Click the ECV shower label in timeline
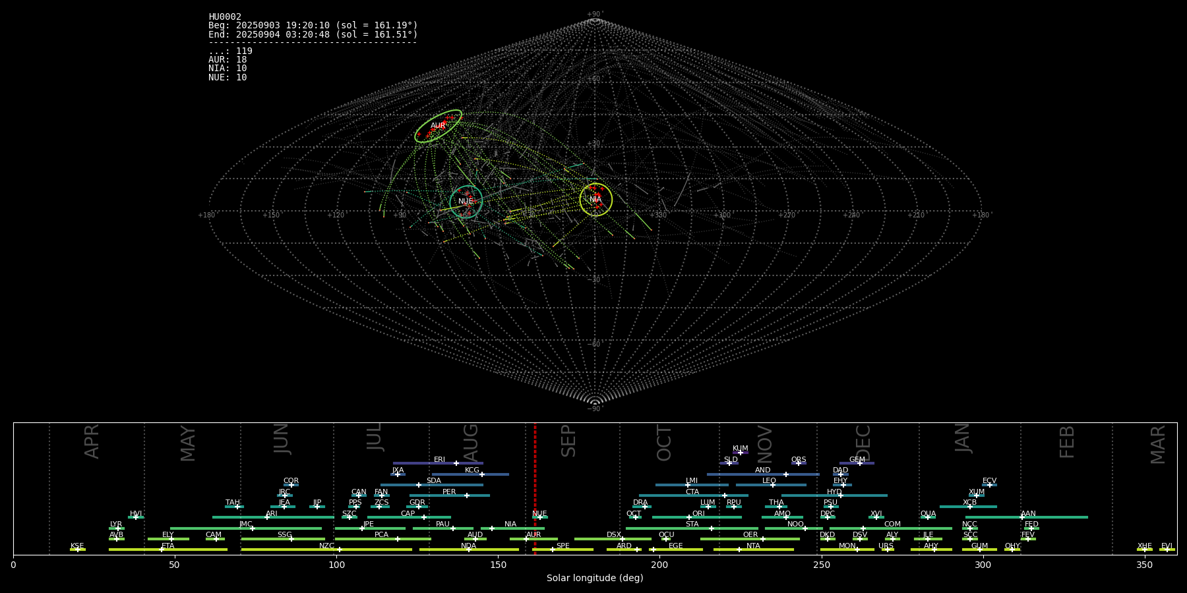This screenshot has height=593, width=1187. click(x=989, y=481)
